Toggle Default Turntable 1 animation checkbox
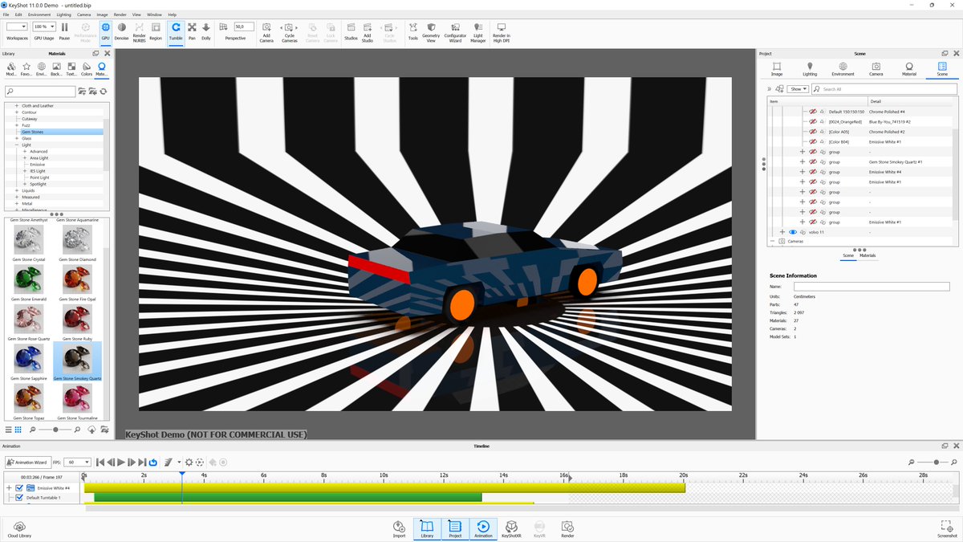 (19, 498)
